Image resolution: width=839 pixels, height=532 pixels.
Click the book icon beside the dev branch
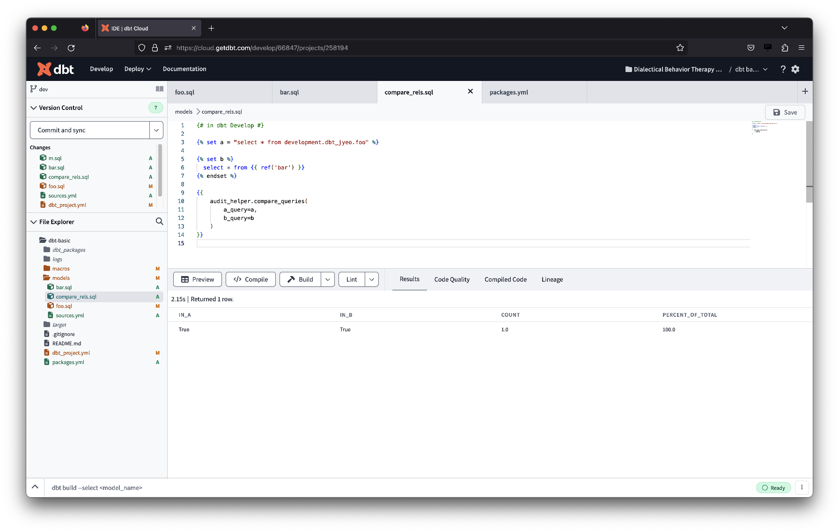click(x=159, y=89)
